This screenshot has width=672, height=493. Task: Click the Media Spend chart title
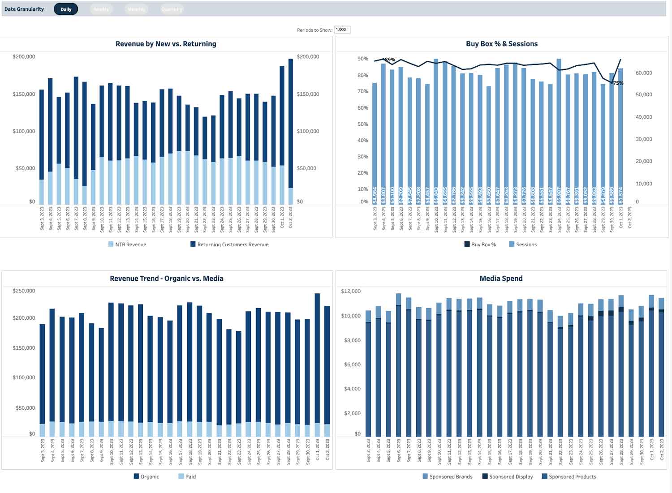point(501,279)
